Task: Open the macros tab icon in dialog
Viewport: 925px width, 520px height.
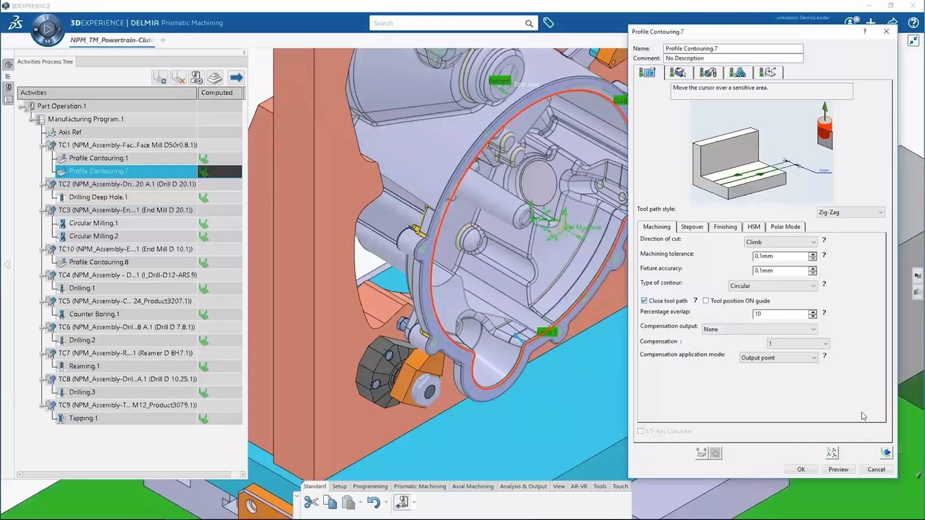Action: coord(767,73)
